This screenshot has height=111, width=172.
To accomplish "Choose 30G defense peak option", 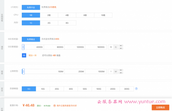I will (x=71, y=89).
